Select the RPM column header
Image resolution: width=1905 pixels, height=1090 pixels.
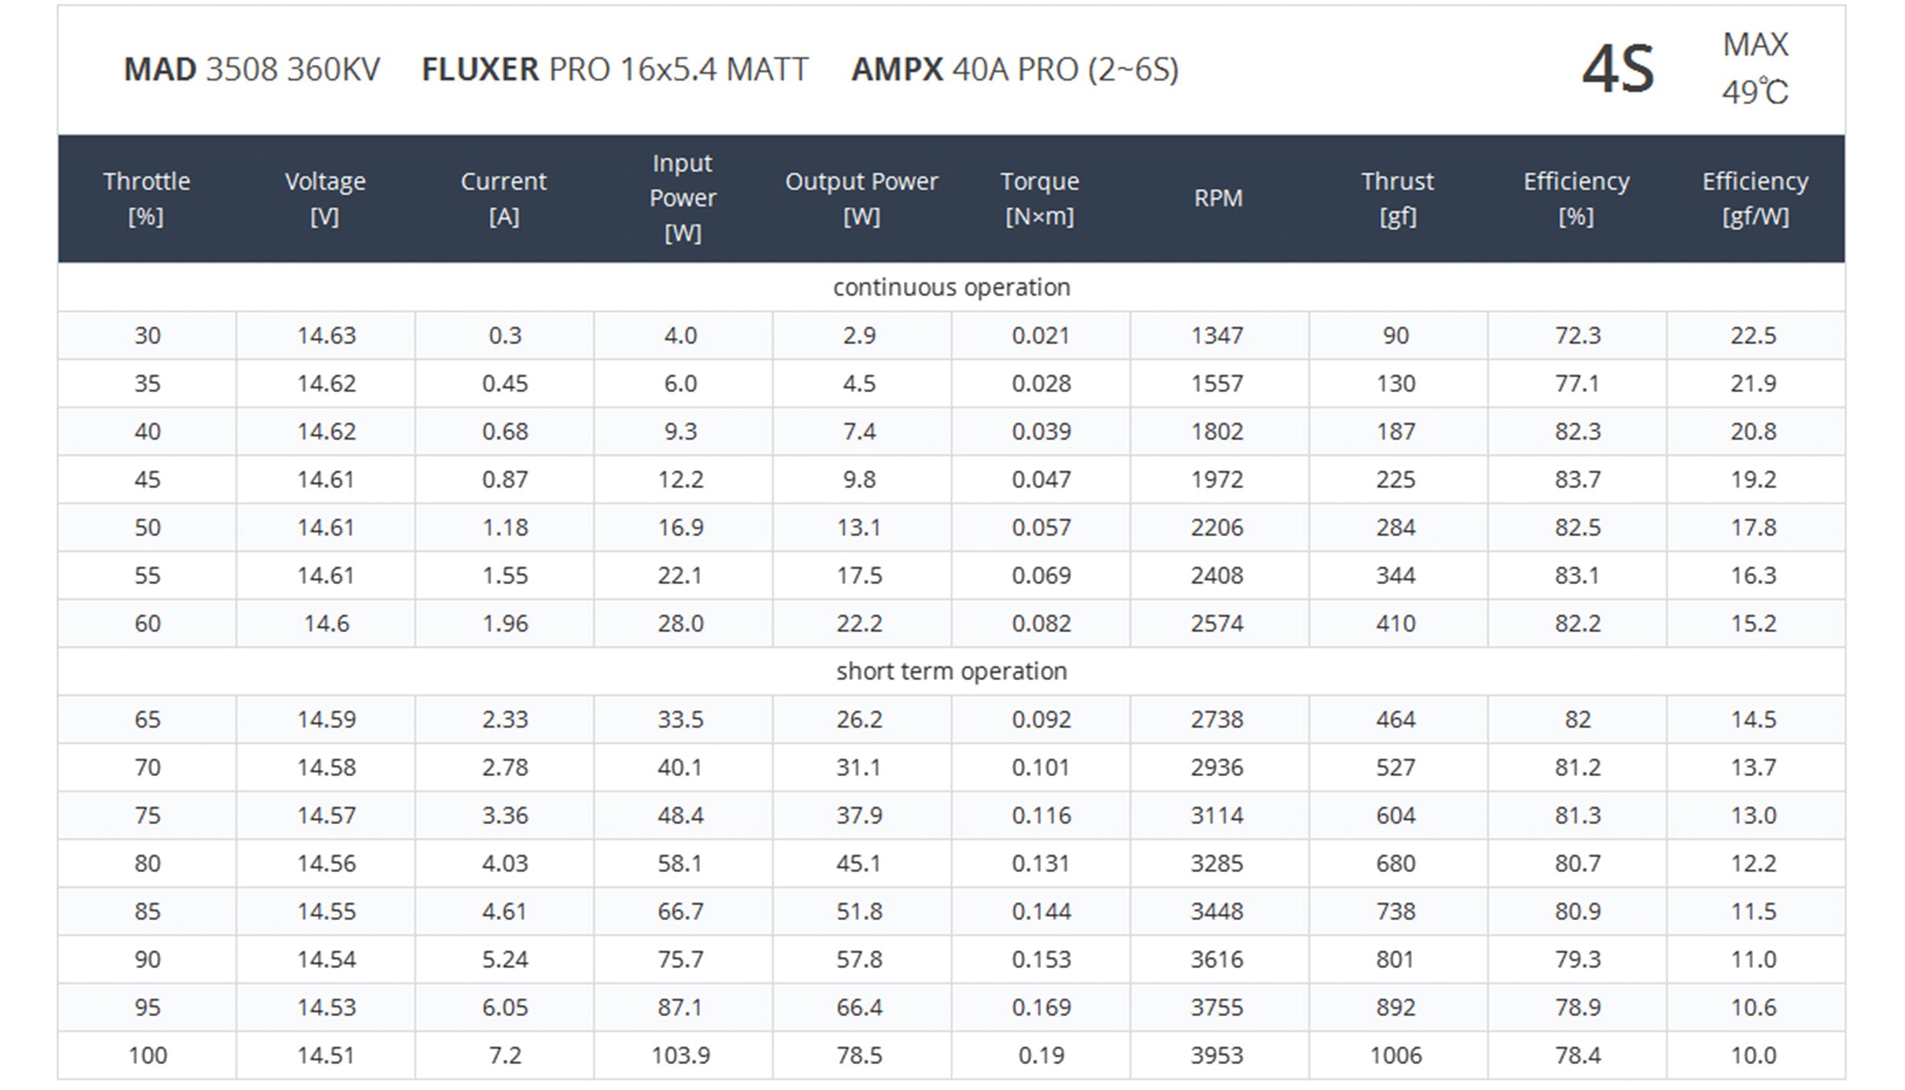[x=1218, y=199]
